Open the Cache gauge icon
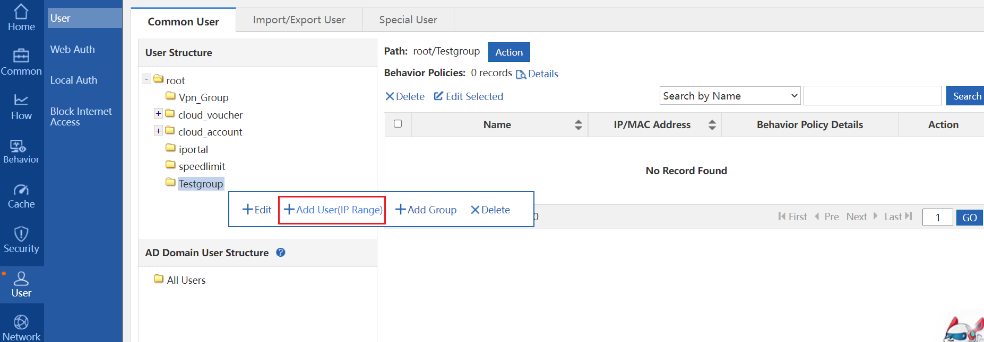984x342 pixels. (21, 190)
